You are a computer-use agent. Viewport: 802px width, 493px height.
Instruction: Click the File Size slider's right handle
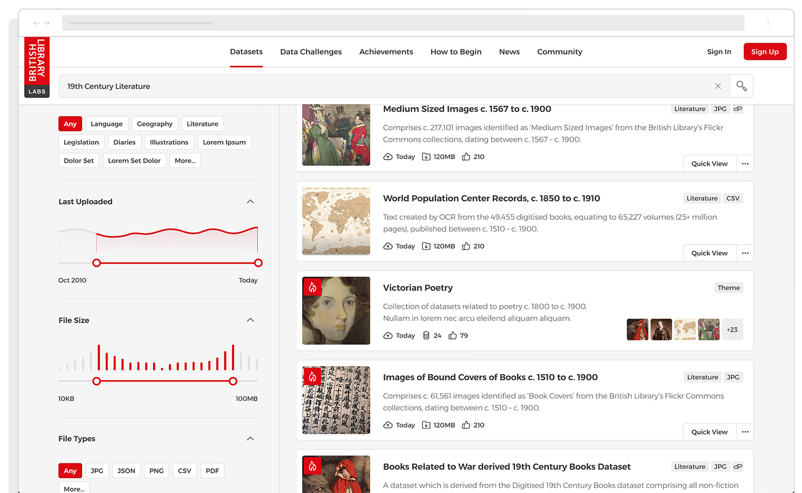233,381
